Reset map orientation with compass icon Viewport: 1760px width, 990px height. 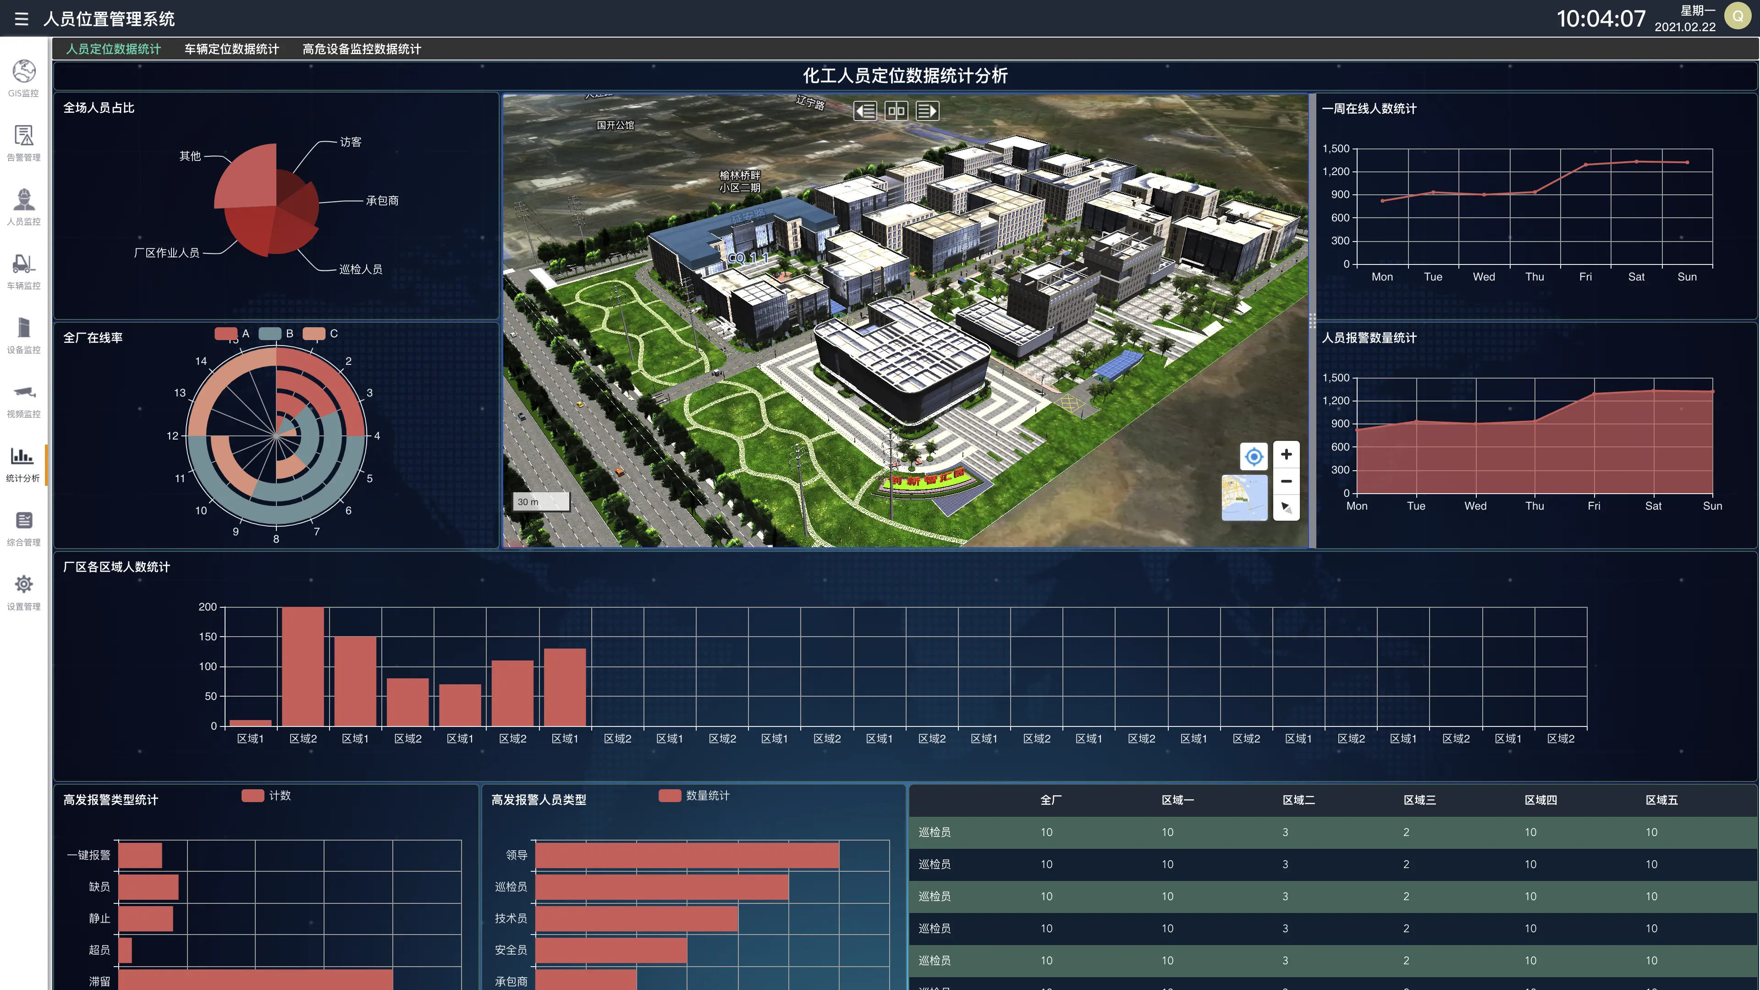(1286, 508)
